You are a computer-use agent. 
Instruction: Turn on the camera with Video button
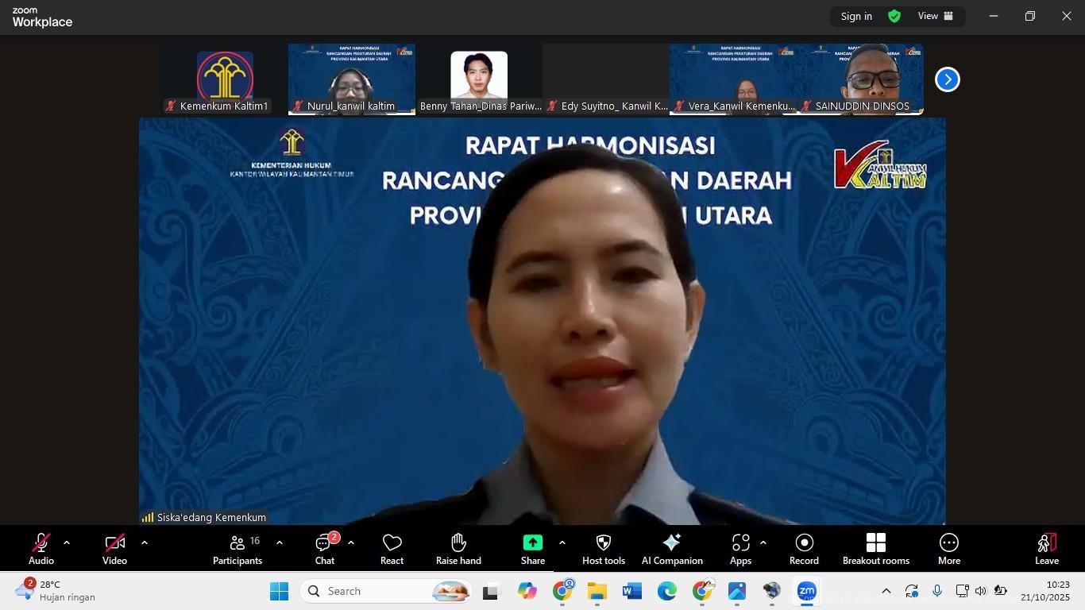tap(114, 549)
